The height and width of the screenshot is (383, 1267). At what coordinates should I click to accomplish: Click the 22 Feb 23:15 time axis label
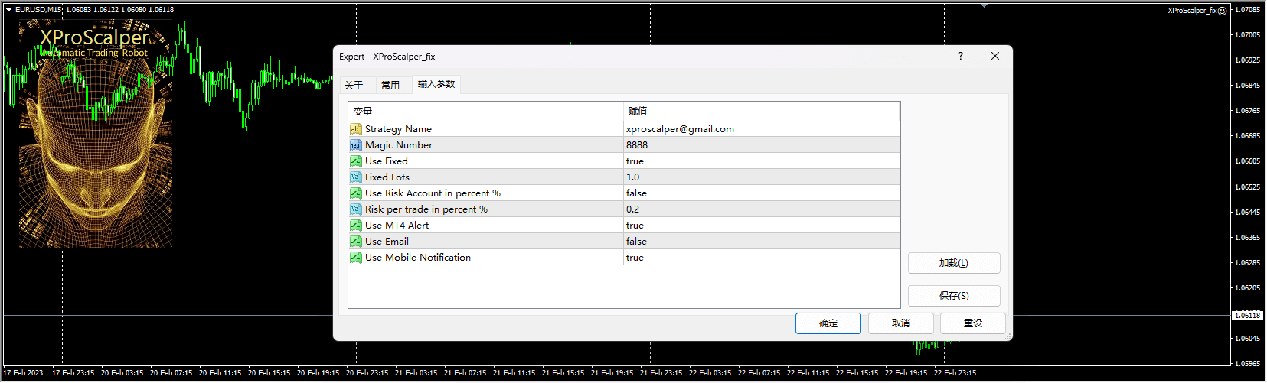tap(955, 373)
